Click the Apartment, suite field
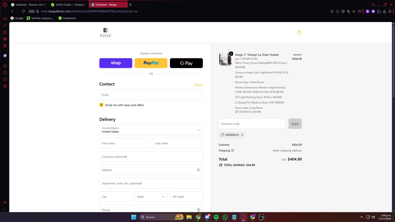 pos(151,183)
